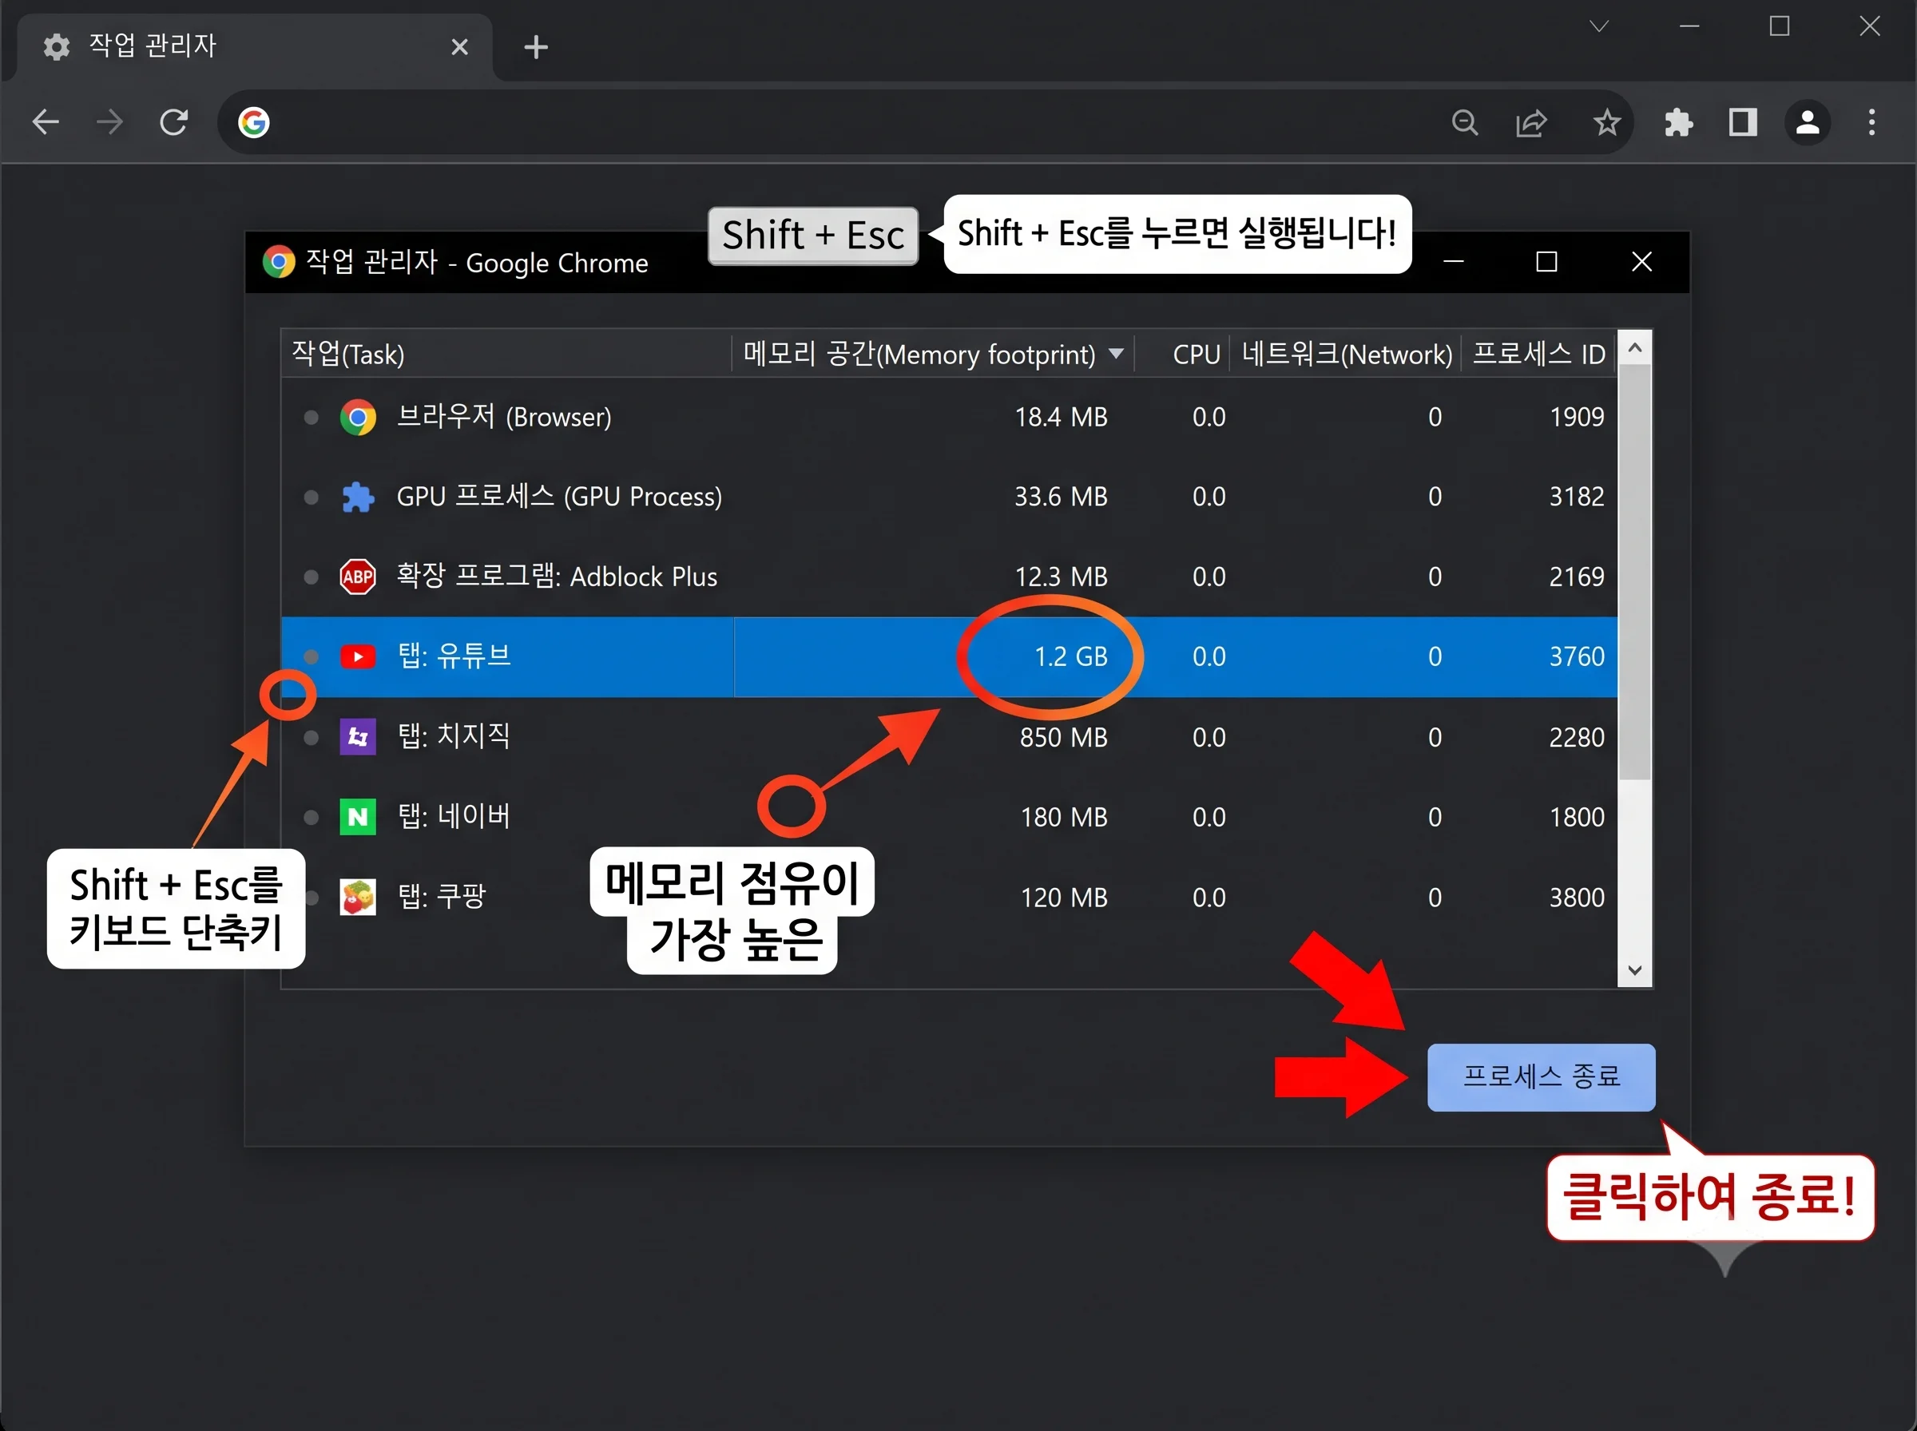Open the zoom magnifier icon in address bar
This screenshot has width=1917, height=1431.
point(1464,122)
